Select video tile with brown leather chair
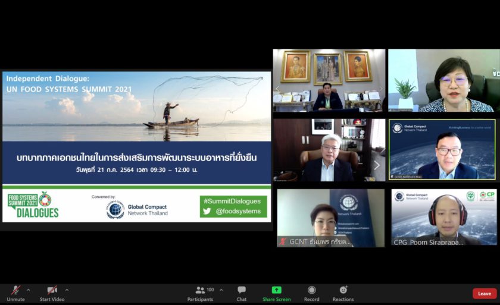The height and width of the screenshot is (305, 500). pyautogui.click(x=329, y=149)
